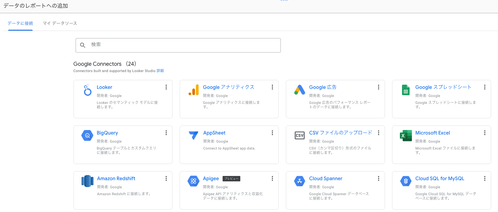The image size is (498, 212).
Task: Click the Amazon Redshift icon
Action: tap(88, 181)
